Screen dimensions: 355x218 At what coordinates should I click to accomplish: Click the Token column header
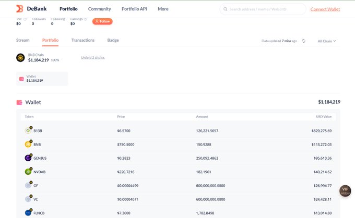(29, 117)
